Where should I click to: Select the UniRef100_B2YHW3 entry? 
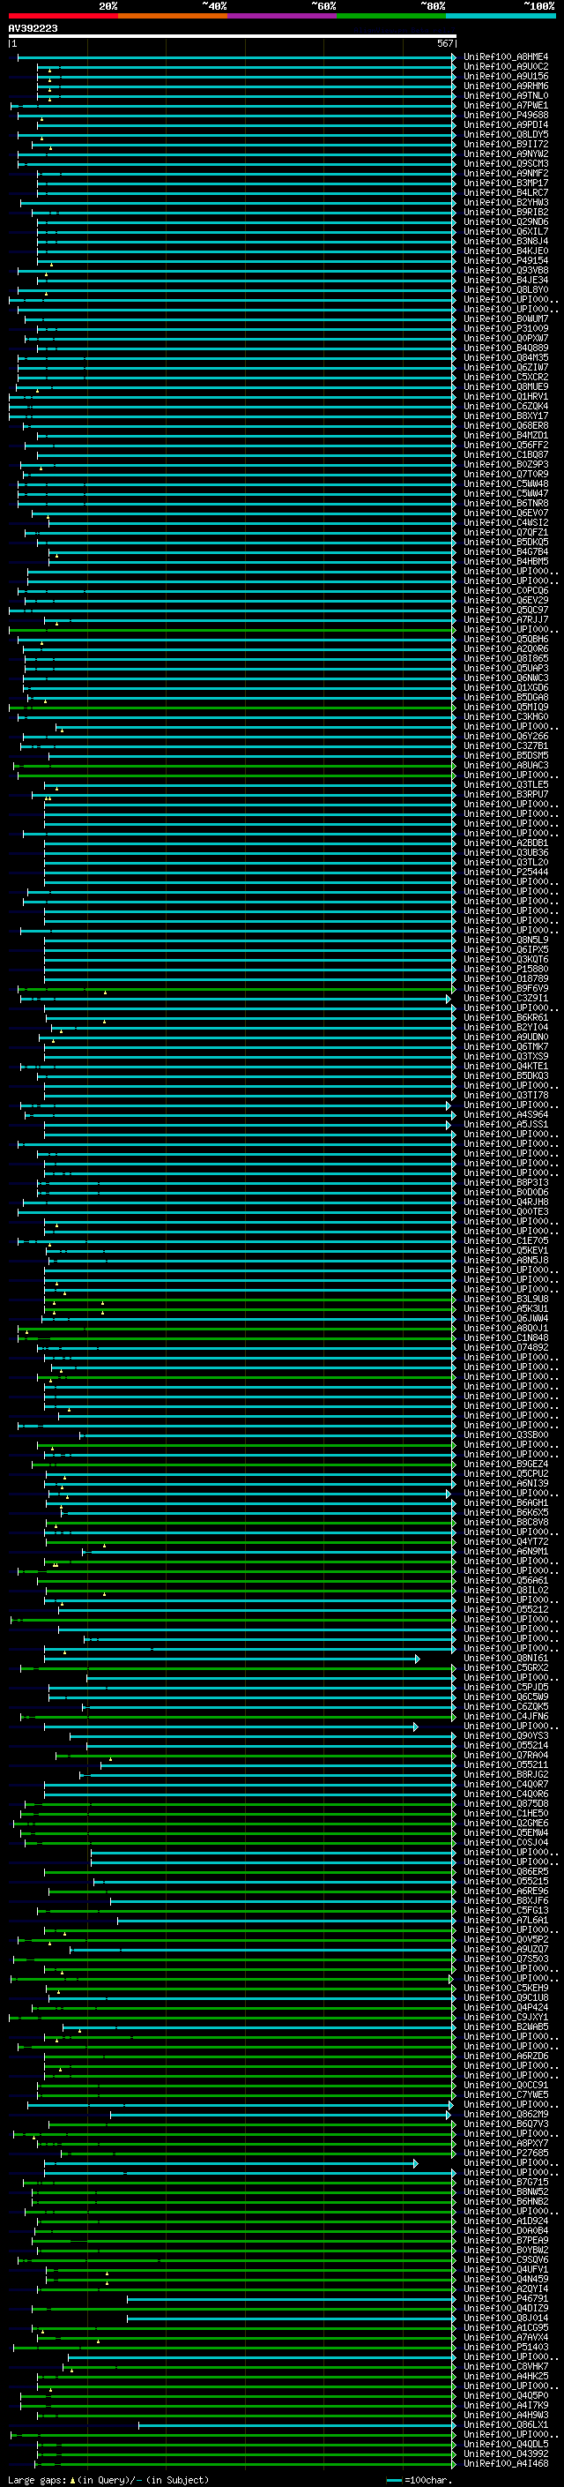(x=506, y=202)
